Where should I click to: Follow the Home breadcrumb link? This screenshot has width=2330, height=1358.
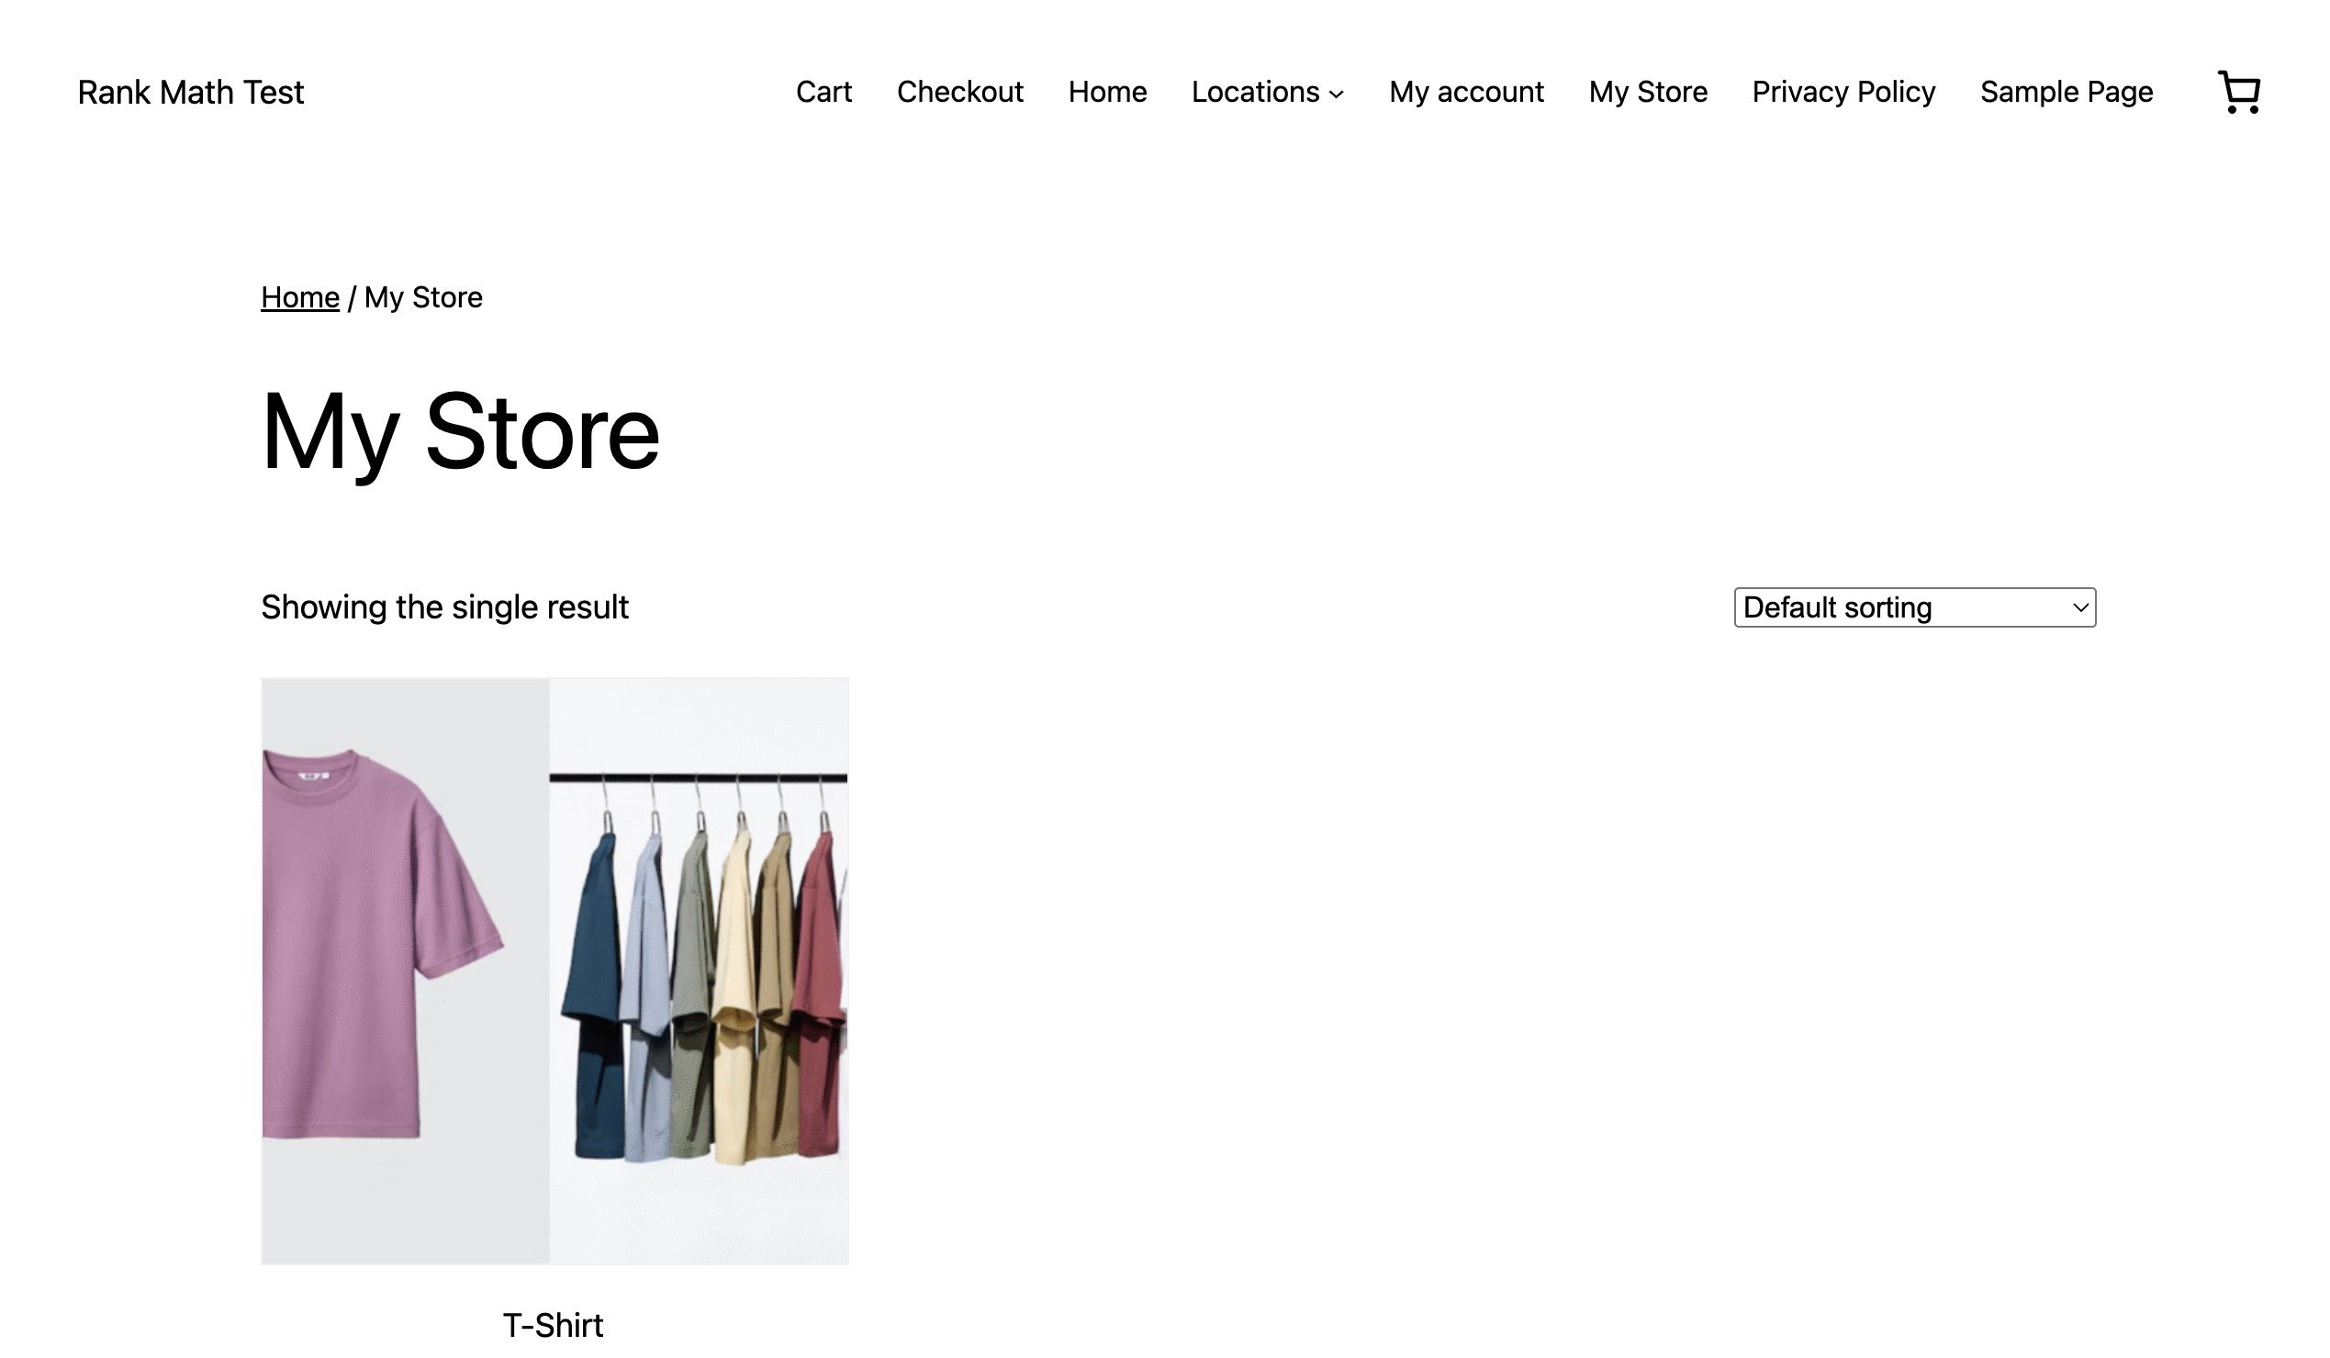299,297
